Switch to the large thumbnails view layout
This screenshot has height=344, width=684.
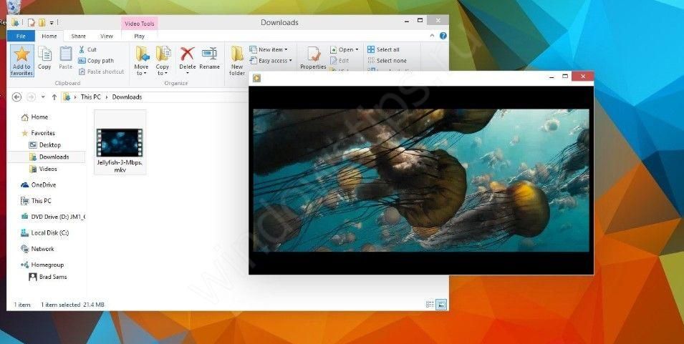441,305
